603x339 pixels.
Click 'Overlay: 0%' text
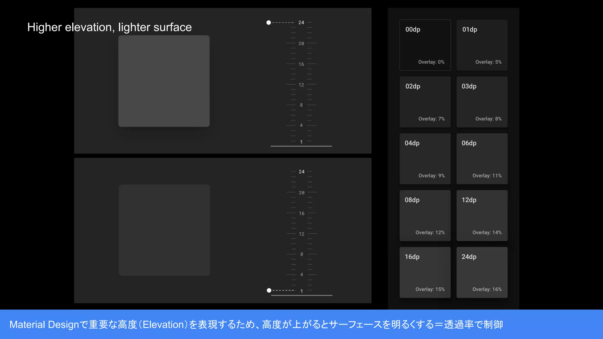pos(431,62)
